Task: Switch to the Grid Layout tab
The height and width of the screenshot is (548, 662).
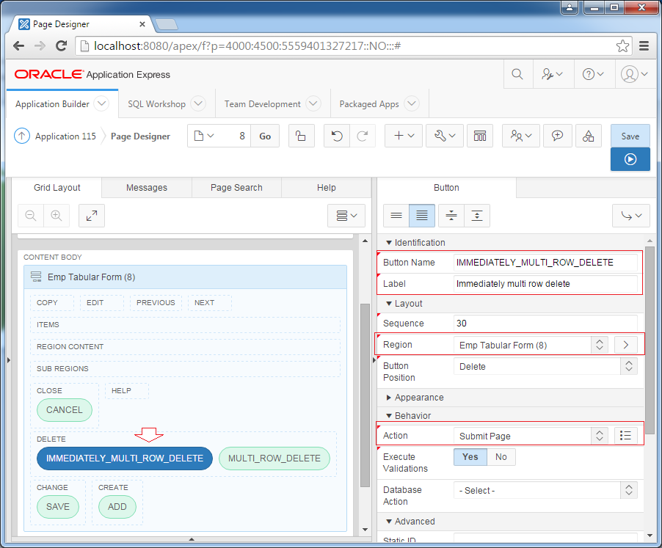Action: [57, 188]
